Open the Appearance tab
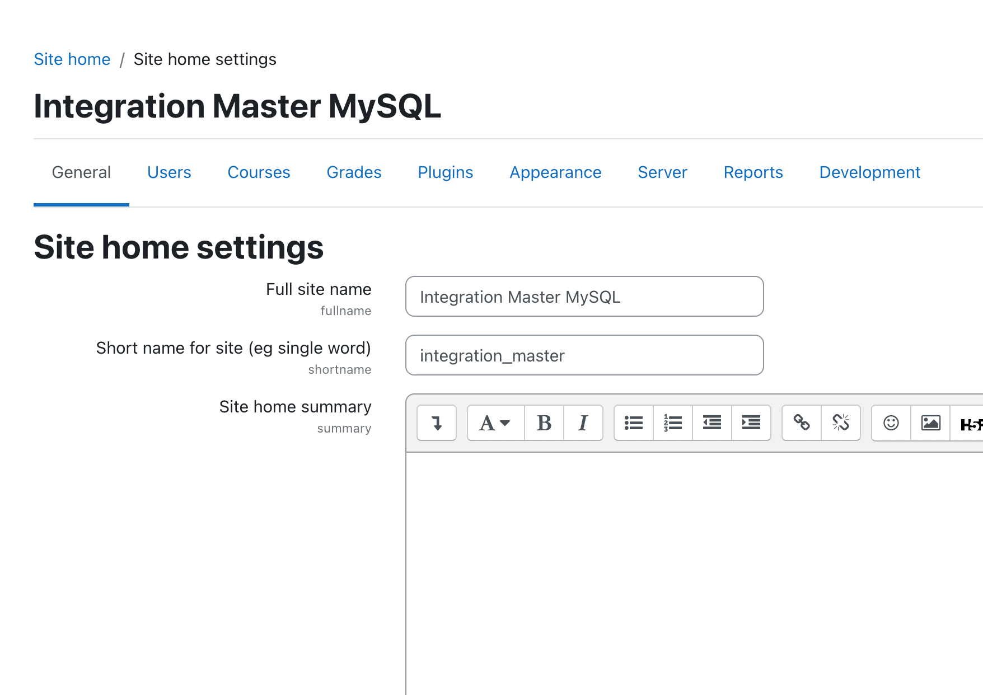 555,172
